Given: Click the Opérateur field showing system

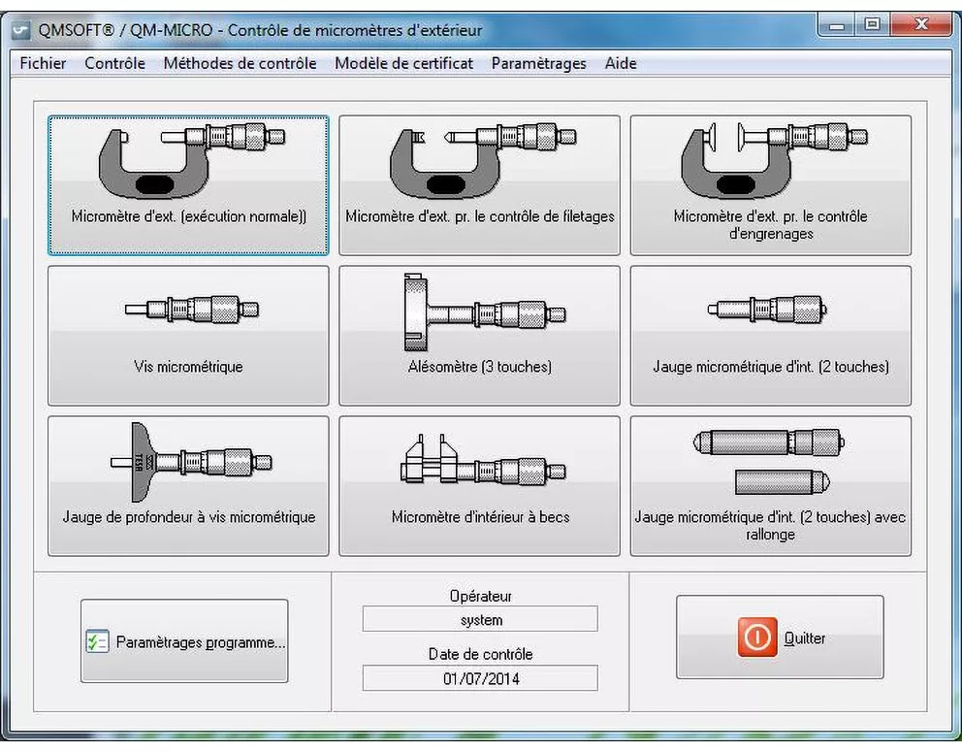Looking at the screenshot, I should pos(480,619).
